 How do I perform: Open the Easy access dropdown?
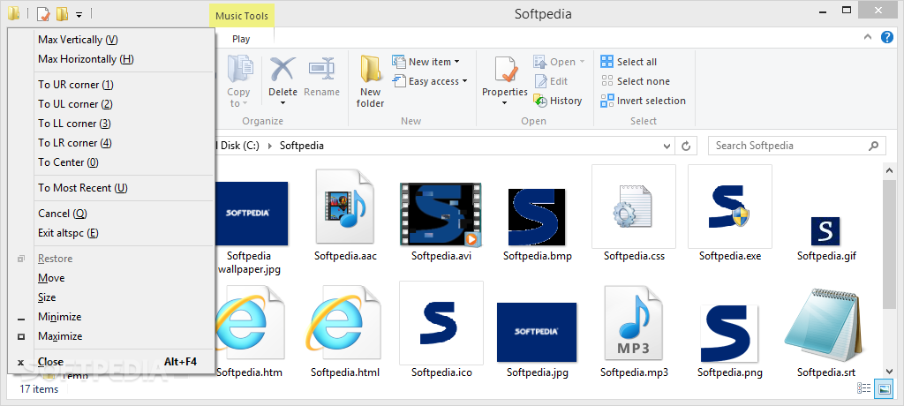pyautogui.click(x=430, y=81)
